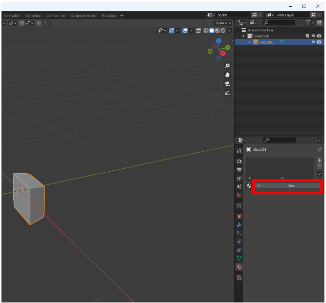326x303 pixels.
Task: Uncheck the Collection exclude checkbox
Action: coord(307,36)
